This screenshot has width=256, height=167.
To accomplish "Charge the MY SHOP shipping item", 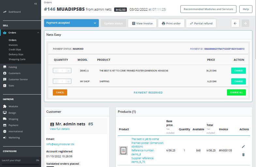I will click(x=238, y=81).
